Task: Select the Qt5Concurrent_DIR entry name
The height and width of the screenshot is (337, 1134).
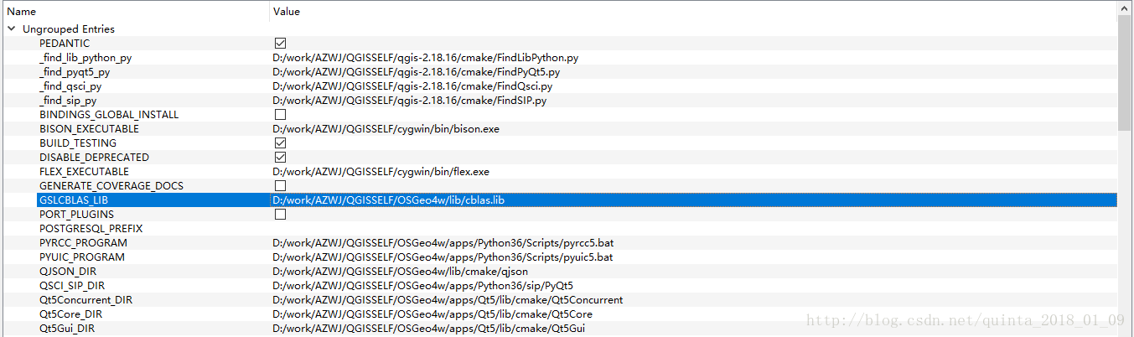Action: click(x=85, y=300)
